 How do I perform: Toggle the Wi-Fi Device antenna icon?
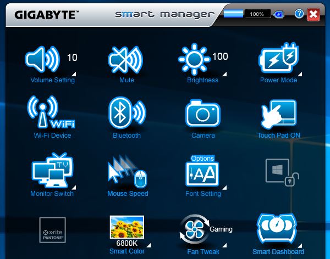coord(51,112)
